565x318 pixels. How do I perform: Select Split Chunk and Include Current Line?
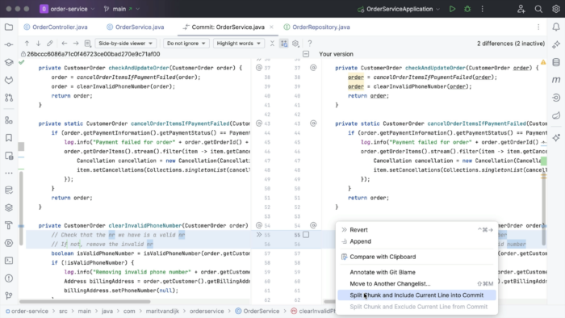pos(417,295)
